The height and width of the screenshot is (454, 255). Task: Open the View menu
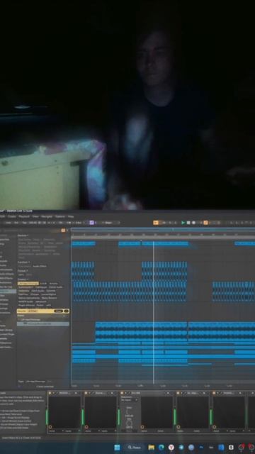tap(35, 216)
